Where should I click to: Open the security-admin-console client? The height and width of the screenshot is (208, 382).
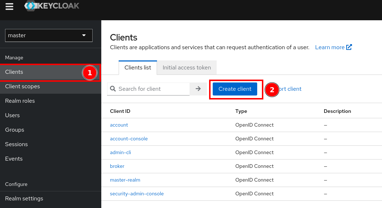(x=137, y=194)
